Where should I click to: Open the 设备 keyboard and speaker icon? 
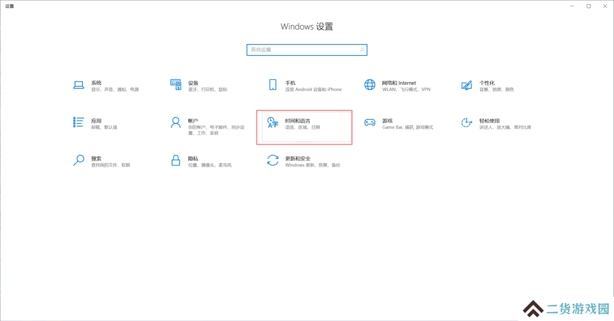coord(176,85)
